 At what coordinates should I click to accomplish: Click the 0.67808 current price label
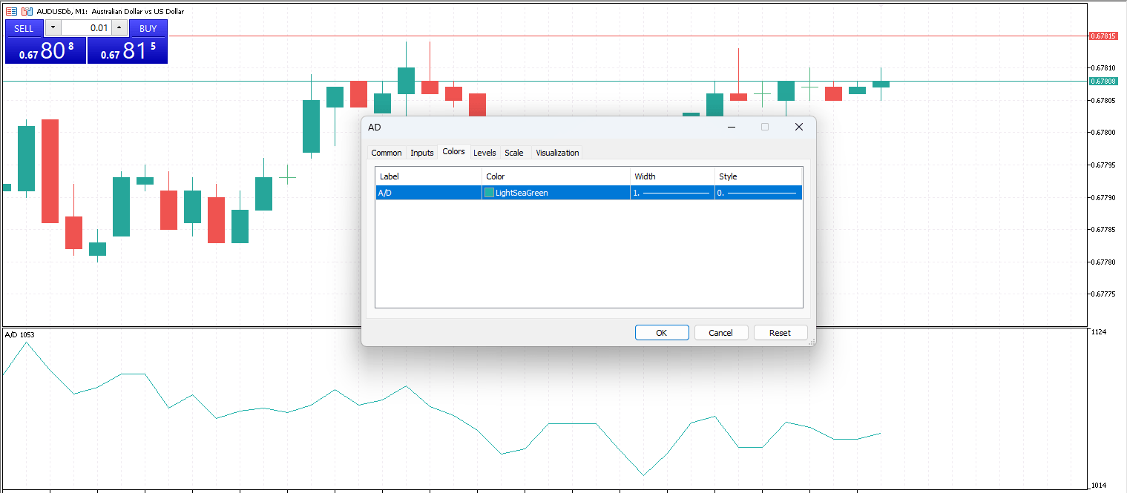coord(1103,81)
